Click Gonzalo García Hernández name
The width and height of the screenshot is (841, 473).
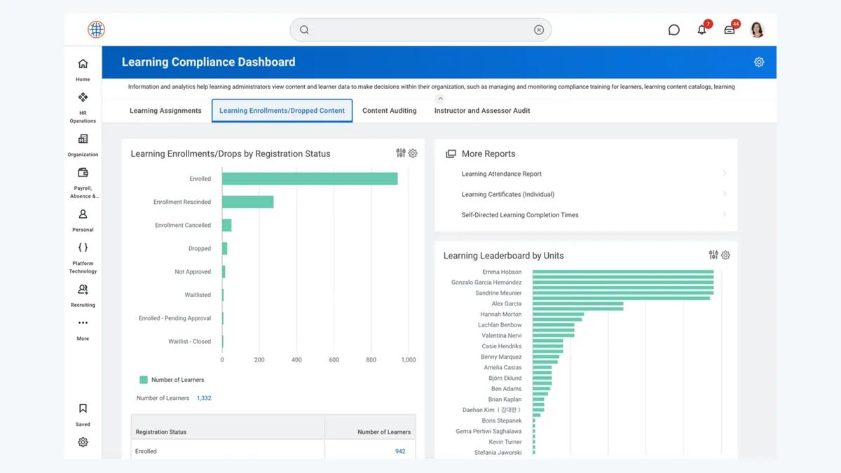pos(486,282)
